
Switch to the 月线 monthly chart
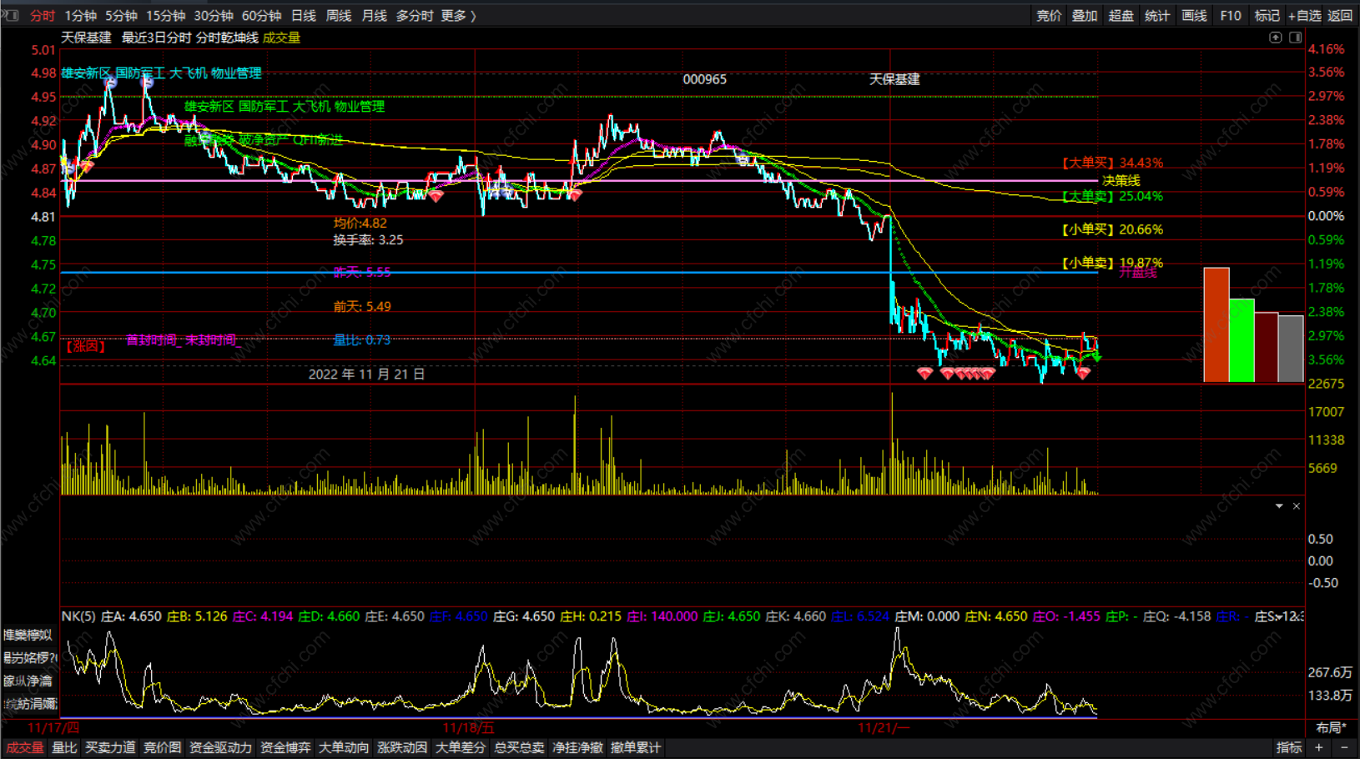click(x=374, y=16)
